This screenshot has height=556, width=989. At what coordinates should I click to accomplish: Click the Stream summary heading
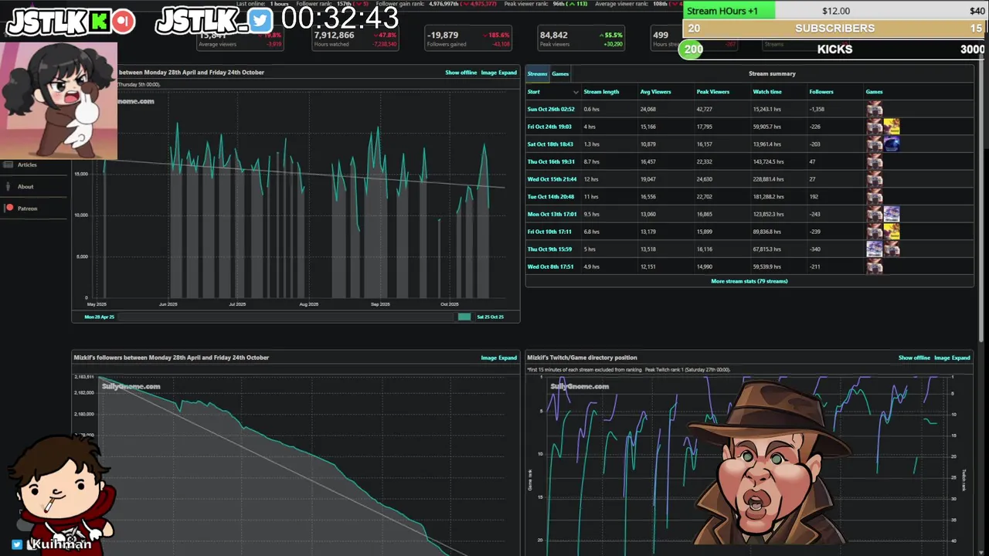772,74
